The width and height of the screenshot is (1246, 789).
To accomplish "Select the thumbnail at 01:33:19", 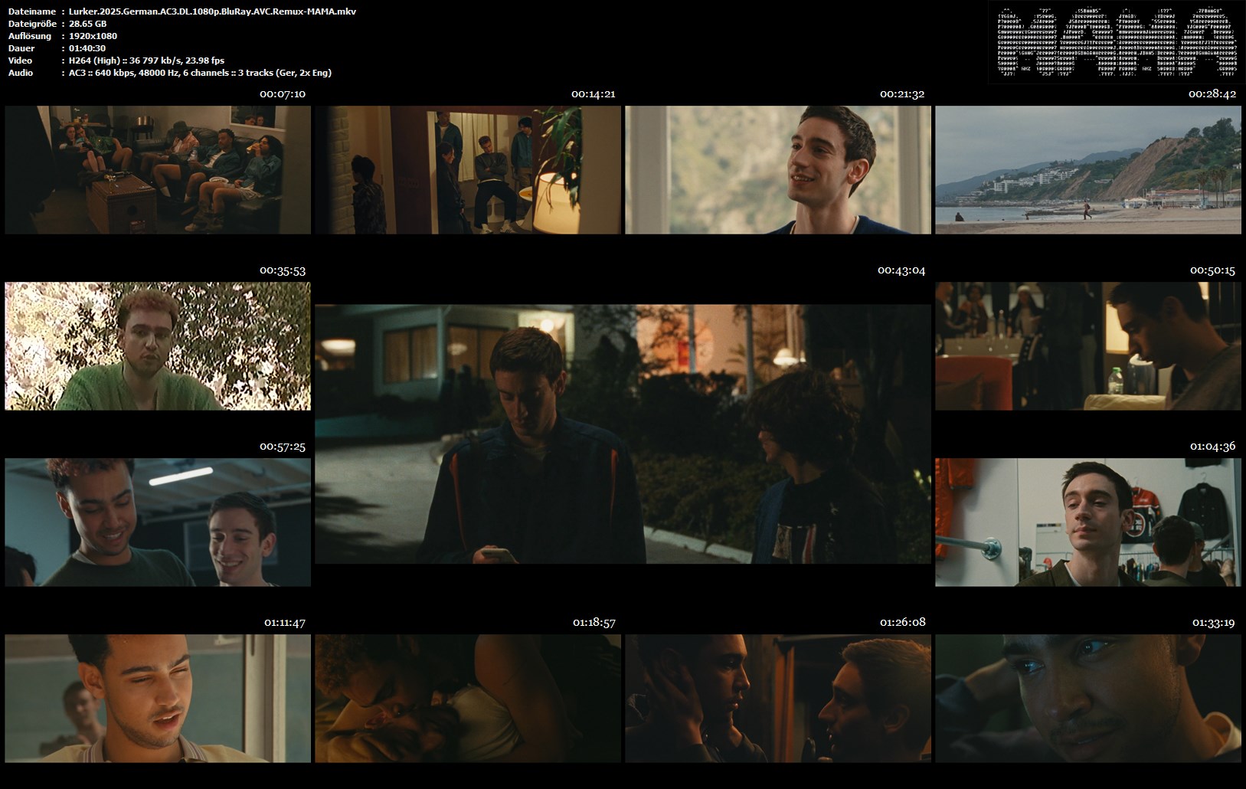I will 1088,699.
